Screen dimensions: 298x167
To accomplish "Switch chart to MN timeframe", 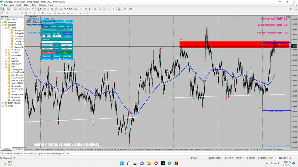I will (x=85, y=13).
